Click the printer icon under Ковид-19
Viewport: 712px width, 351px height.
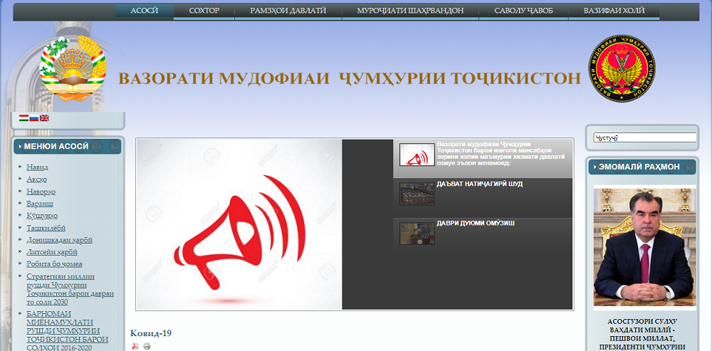[x=147, y=346]
